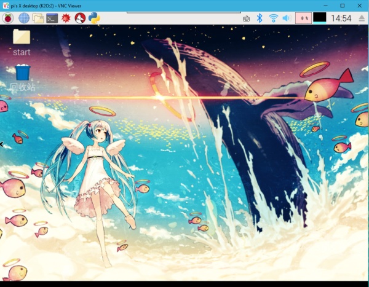The height and width of the screenshot is (287, 369).
Task: Click the volume speaker icon
Action: [x=287, y=18]
